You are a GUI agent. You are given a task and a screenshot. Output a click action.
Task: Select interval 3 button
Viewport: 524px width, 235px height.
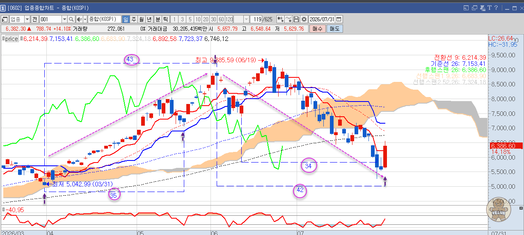click(x=182, y=19)
